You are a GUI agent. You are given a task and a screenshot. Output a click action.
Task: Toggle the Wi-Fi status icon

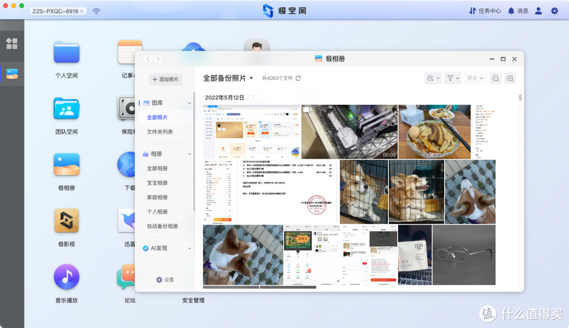click(x=96, y=10)
